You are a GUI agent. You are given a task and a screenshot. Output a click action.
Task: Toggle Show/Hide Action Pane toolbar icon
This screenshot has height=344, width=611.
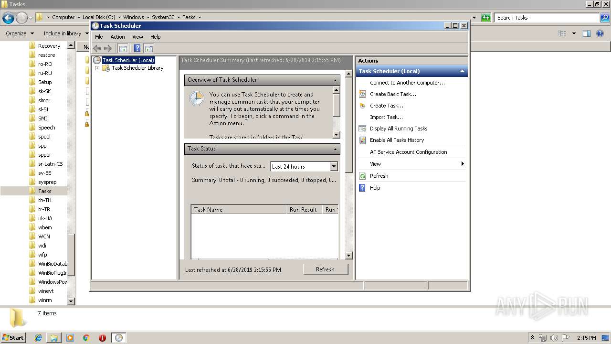(x=149, y=48)
